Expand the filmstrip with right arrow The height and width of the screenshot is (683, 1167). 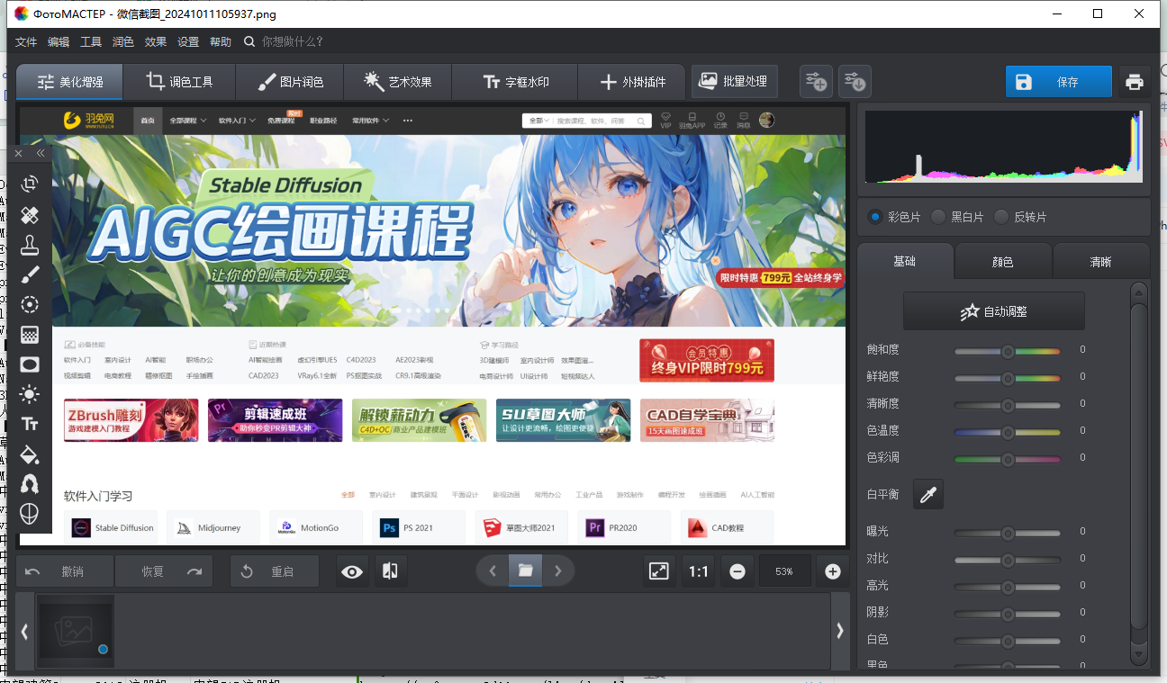pyautogui.click(x=840, y=632)
